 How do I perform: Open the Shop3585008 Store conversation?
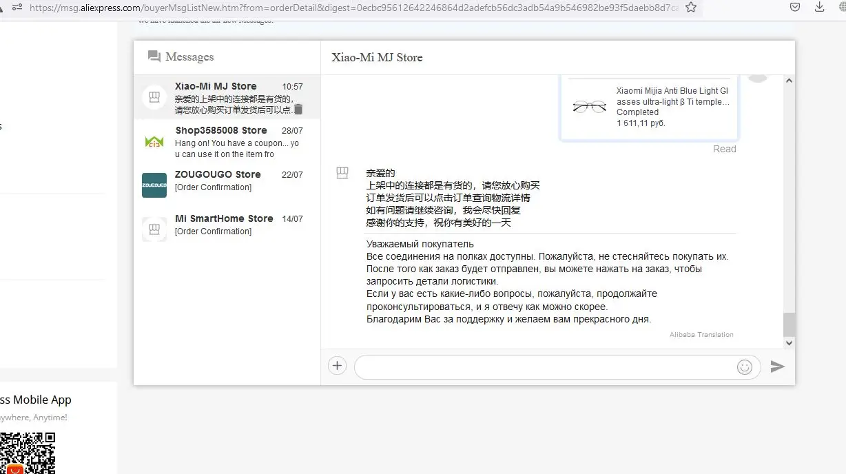coord(227,141)
